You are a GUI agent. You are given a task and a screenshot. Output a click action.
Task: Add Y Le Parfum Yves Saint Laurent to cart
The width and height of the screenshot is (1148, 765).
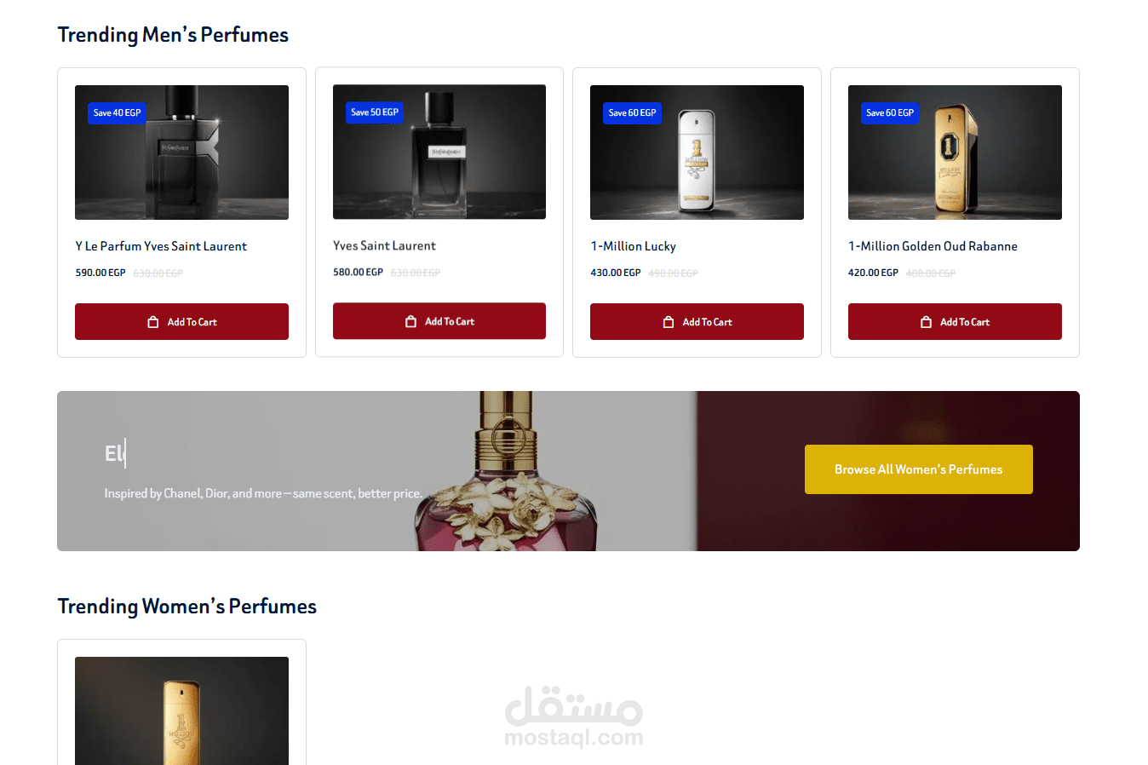coord(181,322)
